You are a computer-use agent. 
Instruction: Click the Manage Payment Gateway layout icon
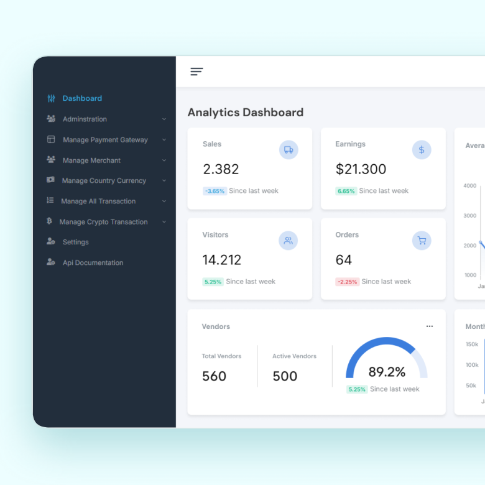[x=51, y=140]
